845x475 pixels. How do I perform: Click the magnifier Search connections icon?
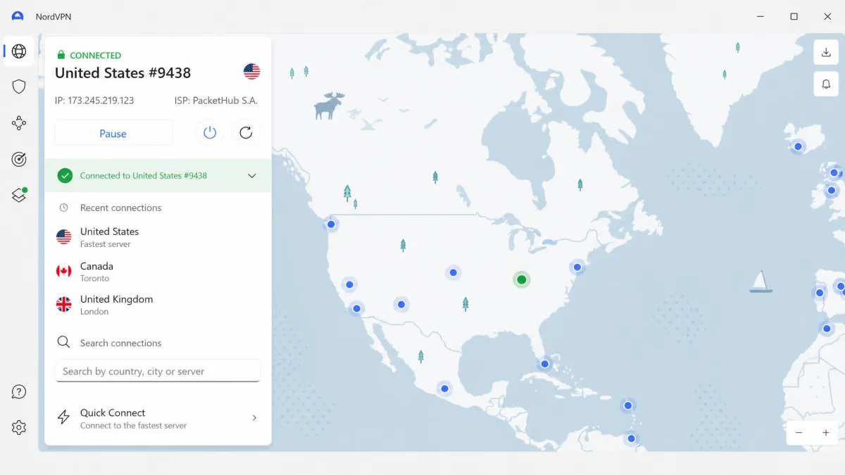63,342
